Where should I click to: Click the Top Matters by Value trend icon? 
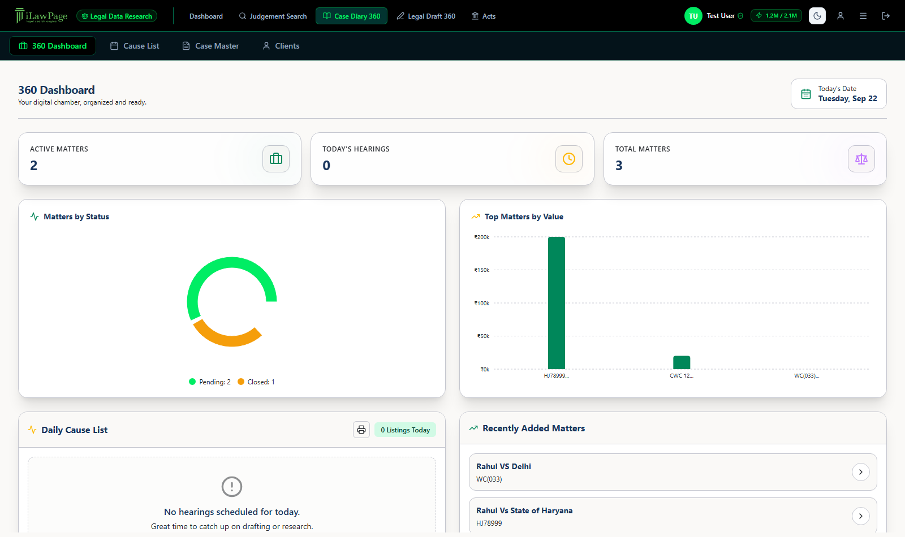pyautogui.click(x=476, y=216)
